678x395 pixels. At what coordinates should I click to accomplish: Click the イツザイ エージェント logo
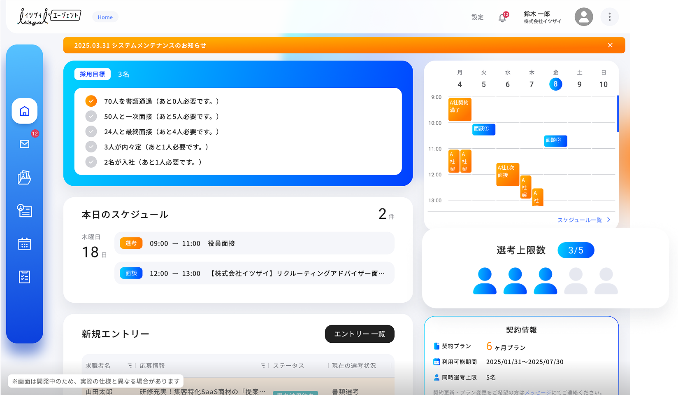(49, 16)
